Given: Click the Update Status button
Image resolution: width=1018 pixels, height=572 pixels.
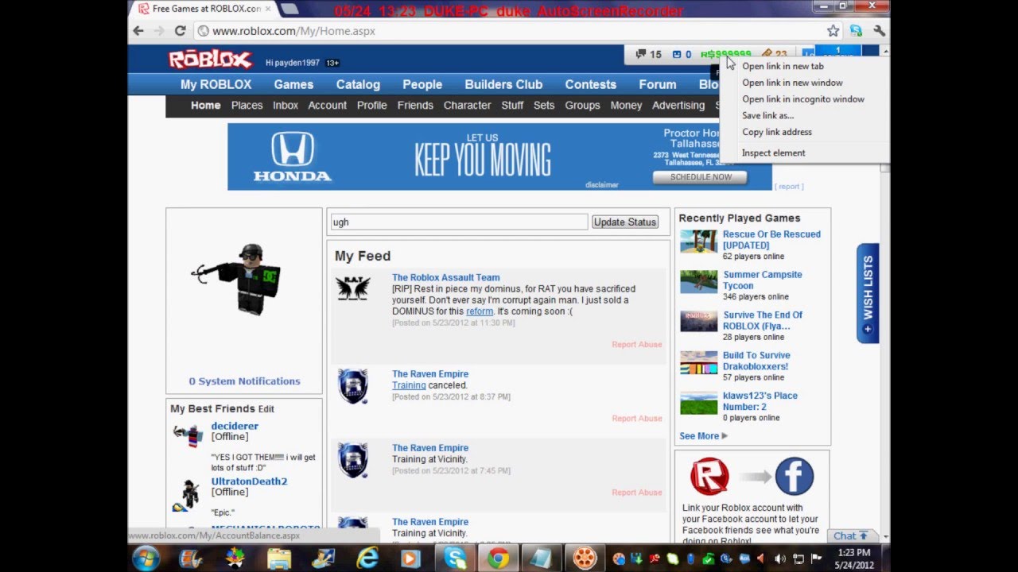Looking at the screenshot, I should click(x=625, y=222).
